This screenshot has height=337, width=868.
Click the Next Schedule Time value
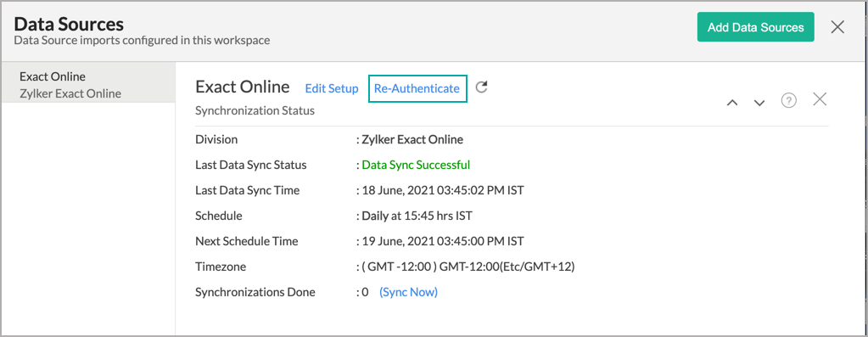(442, 241)
